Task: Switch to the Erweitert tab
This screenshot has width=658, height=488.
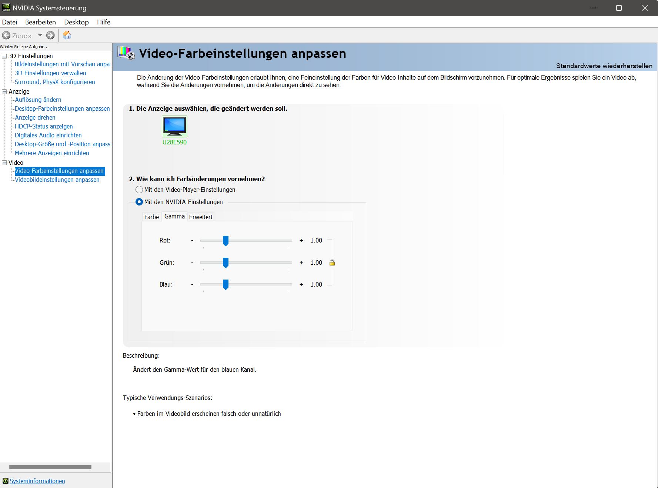Action: pyautogui.click(x=201, y=217)
